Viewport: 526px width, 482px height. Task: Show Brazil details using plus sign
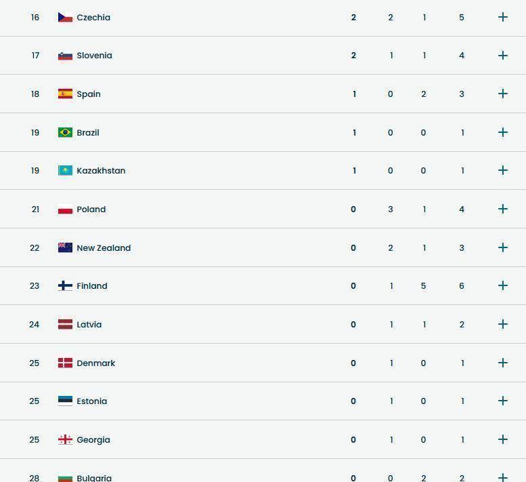[x=502, y=133]
